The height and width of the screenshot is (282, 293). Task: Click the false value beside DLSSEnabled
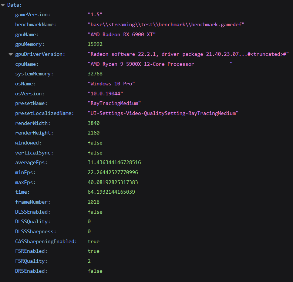[x=95, y=212]
